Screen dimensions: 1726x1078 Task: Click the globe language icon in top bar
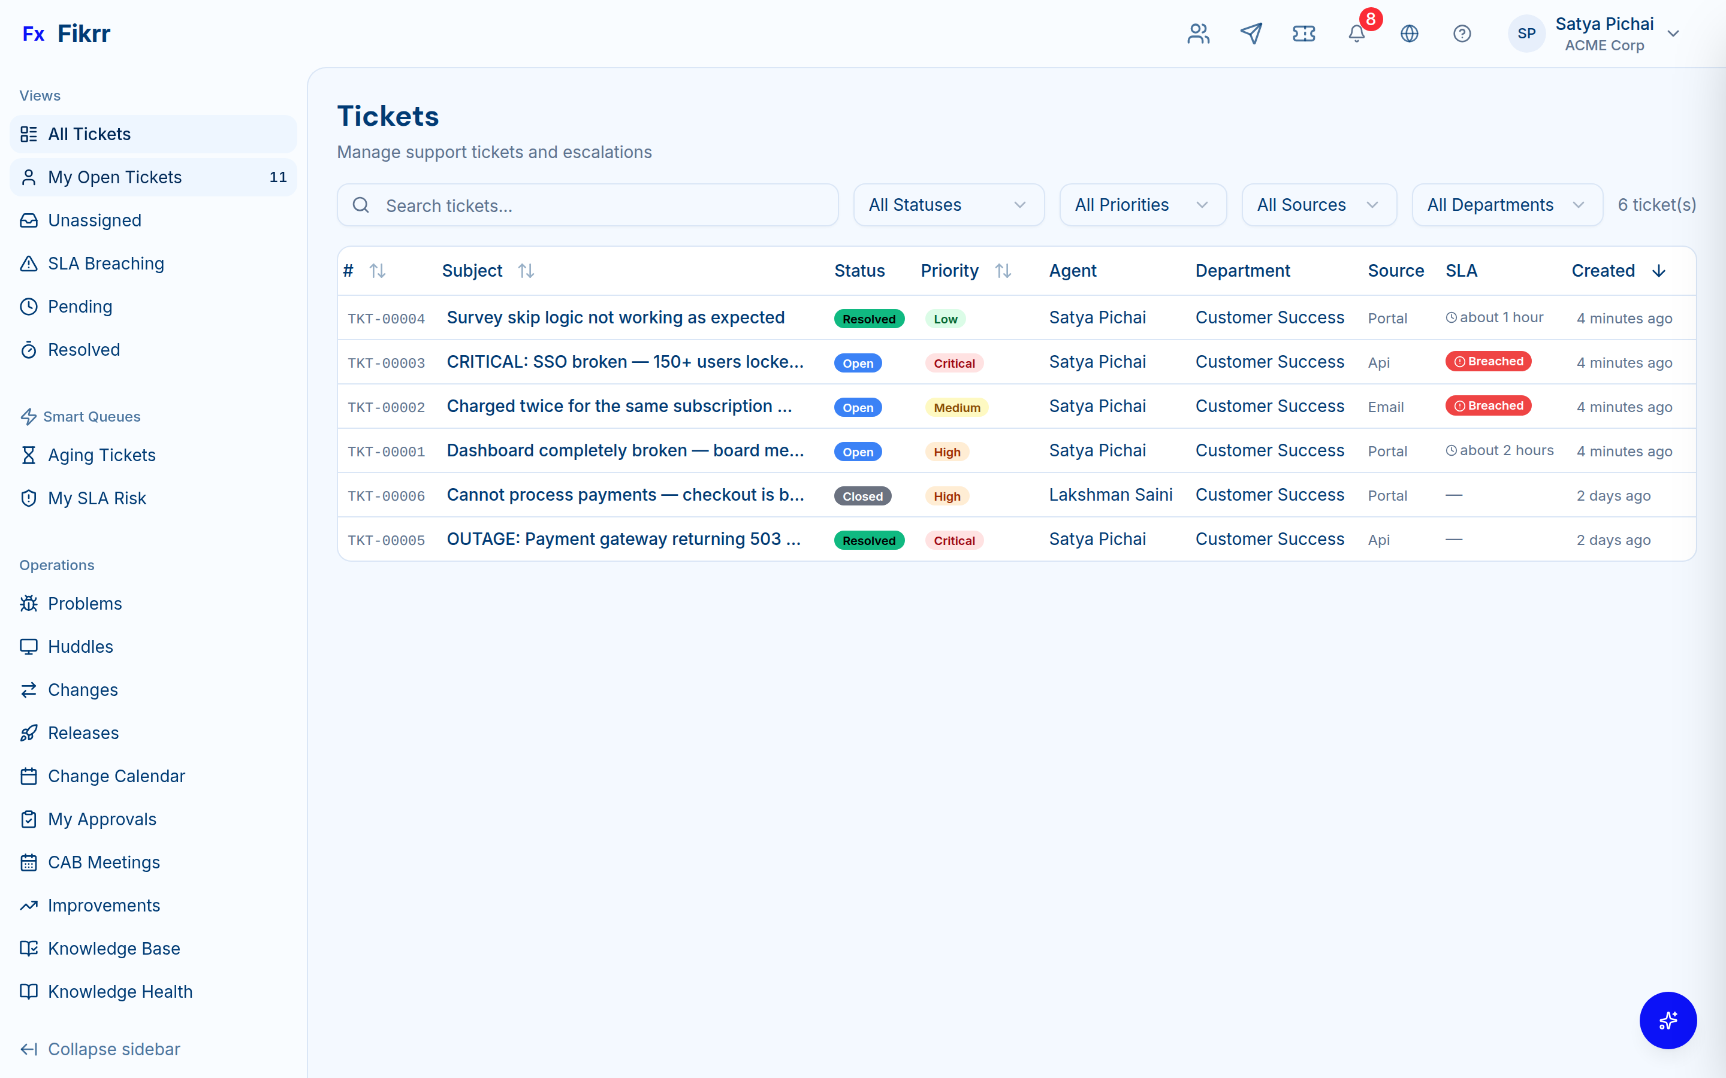click(1410, 33)
